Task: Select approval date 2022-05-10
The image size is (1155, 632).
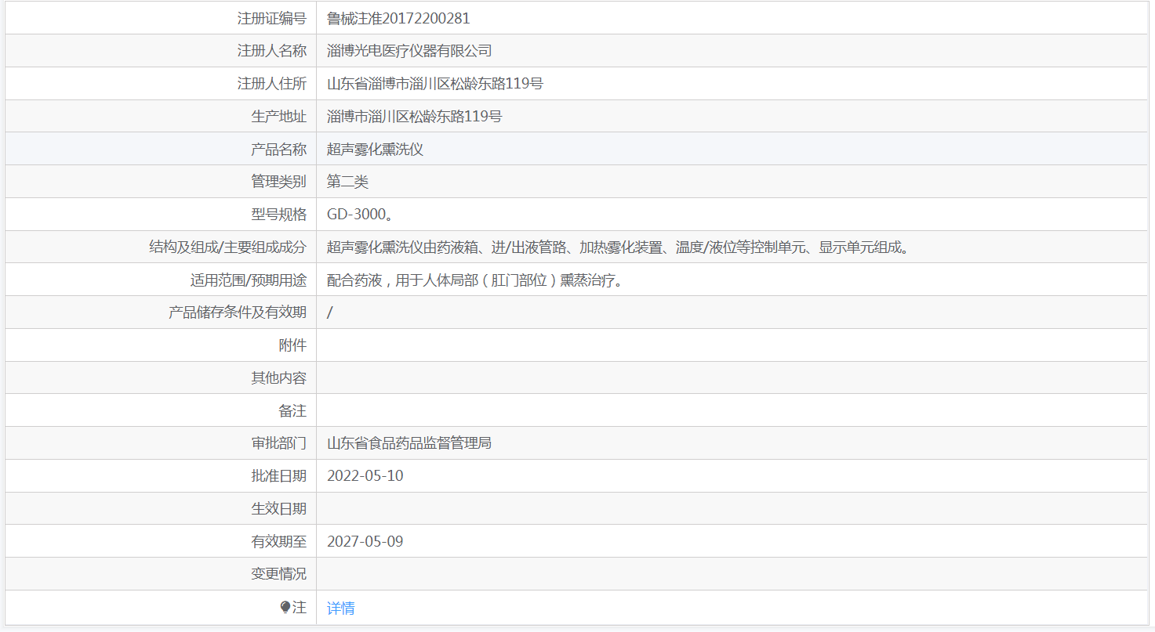Action: click(365, 476)
